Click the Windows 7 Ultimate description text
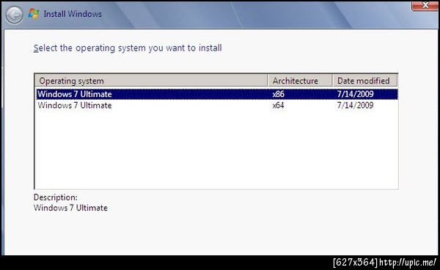Viewport: 440px width, 270px height. (70, 208)
